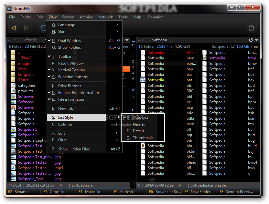Open the Network menu
This screenshot has width=269, height=204.
(105, 17)
